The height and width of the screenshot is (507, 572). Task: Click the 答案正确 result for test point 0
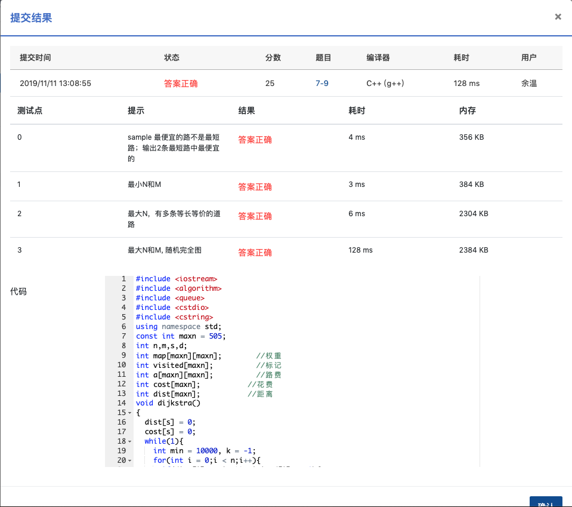pyautogui.click(x=255, y=140)
